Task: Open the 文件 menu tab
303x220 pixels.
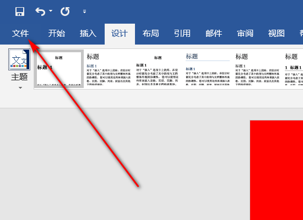Action: [x=20, y=34]
